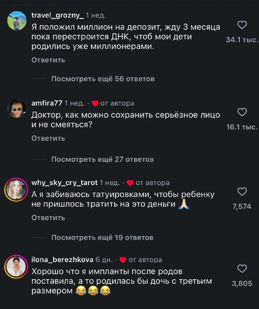Screen dimensions: 259x309
Task: Tap heart icon on amfira77's comment
Action: click(242, 112)
